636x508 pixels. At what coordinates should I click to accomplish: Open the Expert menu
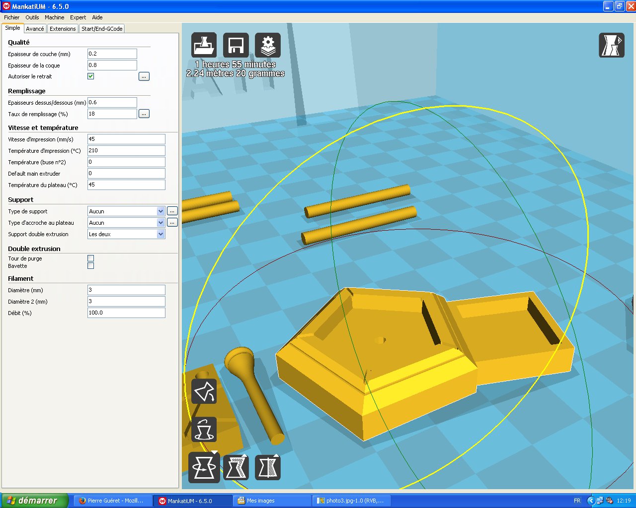[x=78, y=17]
